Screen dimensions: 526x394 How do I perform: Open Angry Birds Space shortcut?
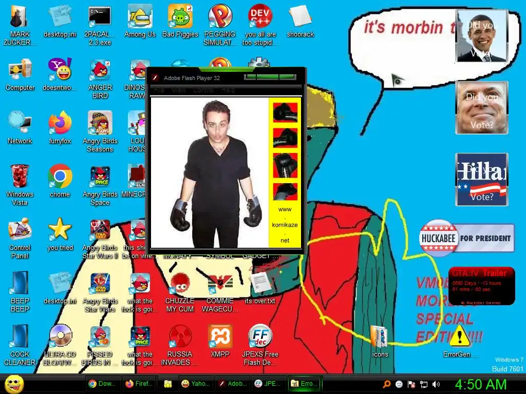point(100,185)
